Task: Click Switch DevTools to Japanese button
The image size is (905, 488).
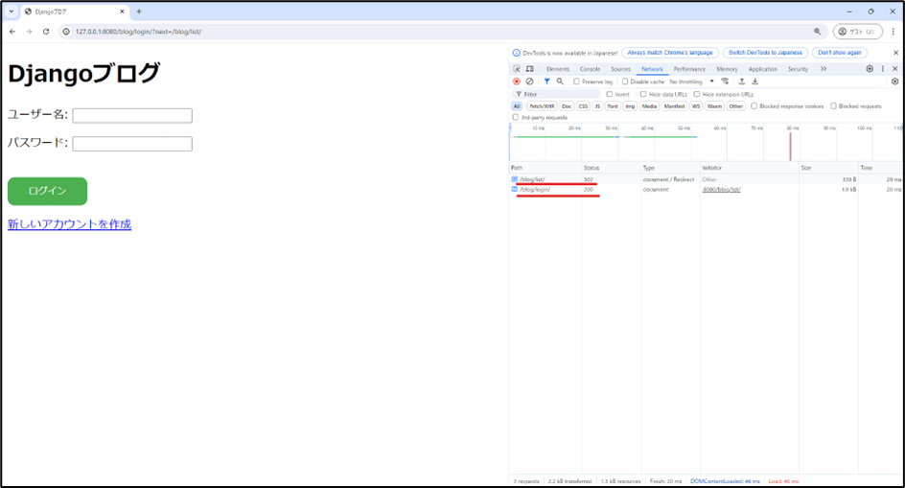Action: [765, 53]
